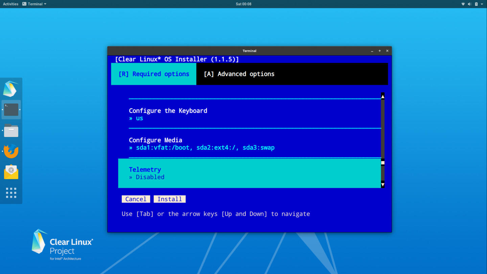Open the Terminal application menu
The image size is (487, 274).
pyautogui.click(x=34, y=4)
